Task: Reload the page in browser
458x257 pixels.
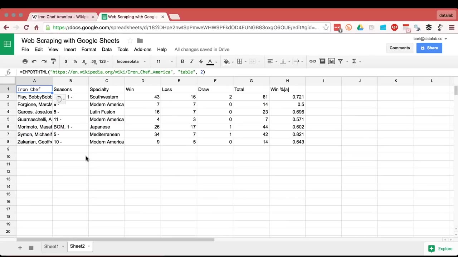Action: point(26,27)
